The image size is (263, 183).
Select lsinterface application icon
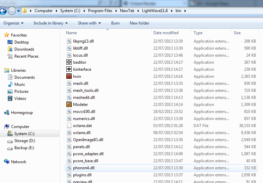pos(69,69)
